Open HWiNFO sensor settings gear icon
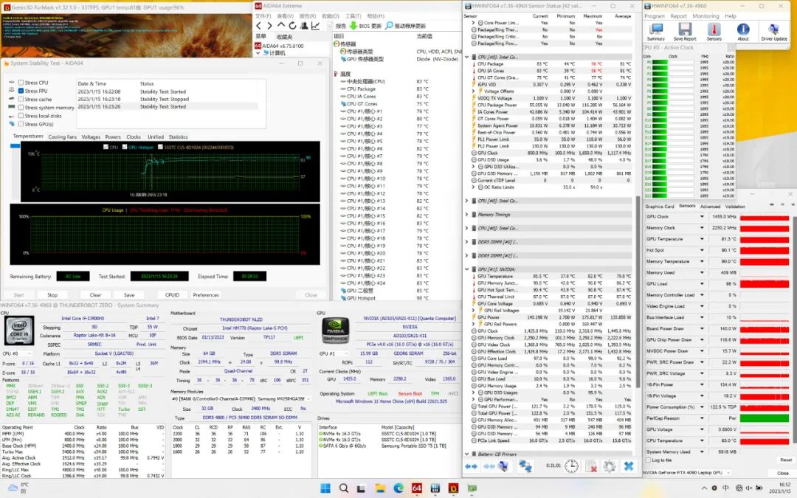This screenshot has width=797, height=498. pyautogui.click(x=609, y=466)
